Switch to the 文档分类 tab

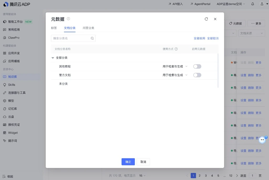pyautogui.click(x=70, y=28)
